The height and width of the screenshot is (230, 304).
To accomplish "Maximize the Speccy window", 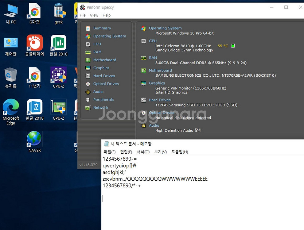I will 286,7.
